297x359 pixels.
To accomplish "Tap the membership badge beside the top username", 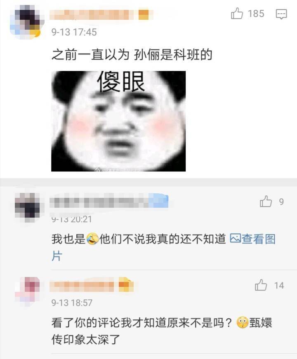I will pos(144,14).
